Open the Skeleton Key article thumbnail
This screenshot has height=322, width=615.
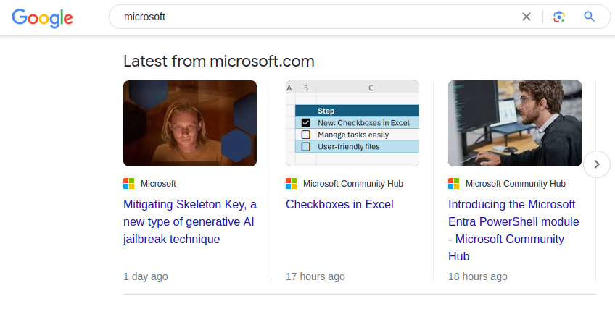point(190,123)
